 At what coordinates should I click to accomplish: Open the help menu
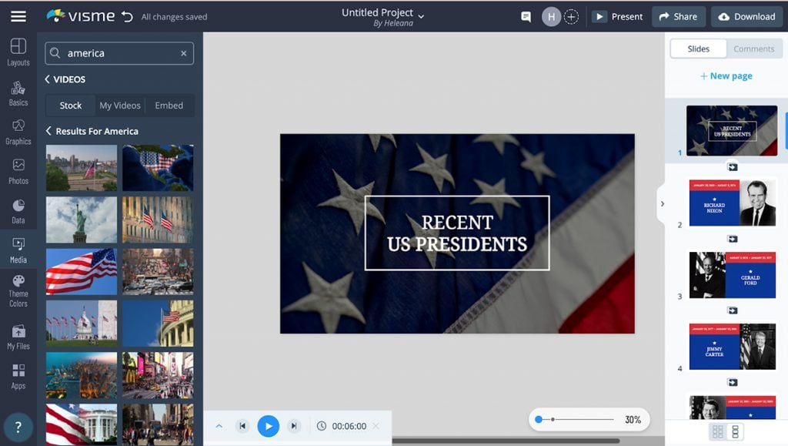(x=18, y=426)
